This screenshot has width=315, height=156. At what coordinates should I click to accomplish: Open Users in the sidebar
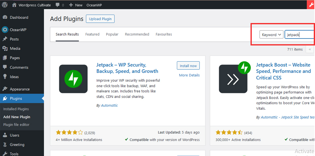[x=22, y=135]
